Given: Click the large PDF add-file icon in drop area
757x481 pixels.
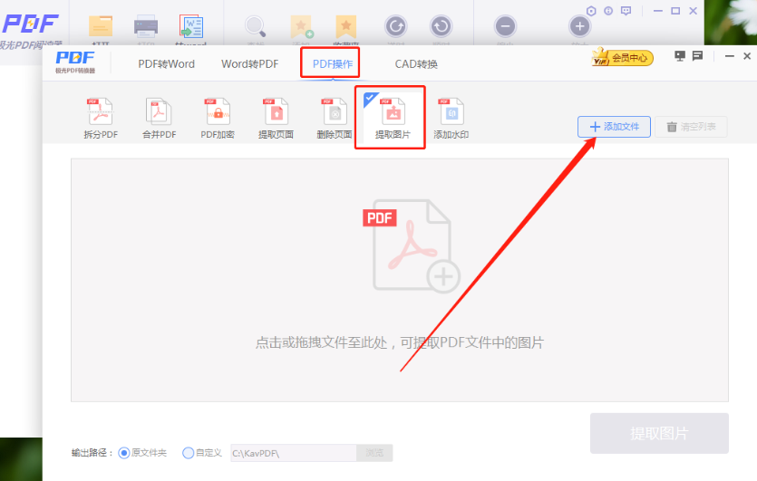Looking at the screenshot, I should point(412,246).
